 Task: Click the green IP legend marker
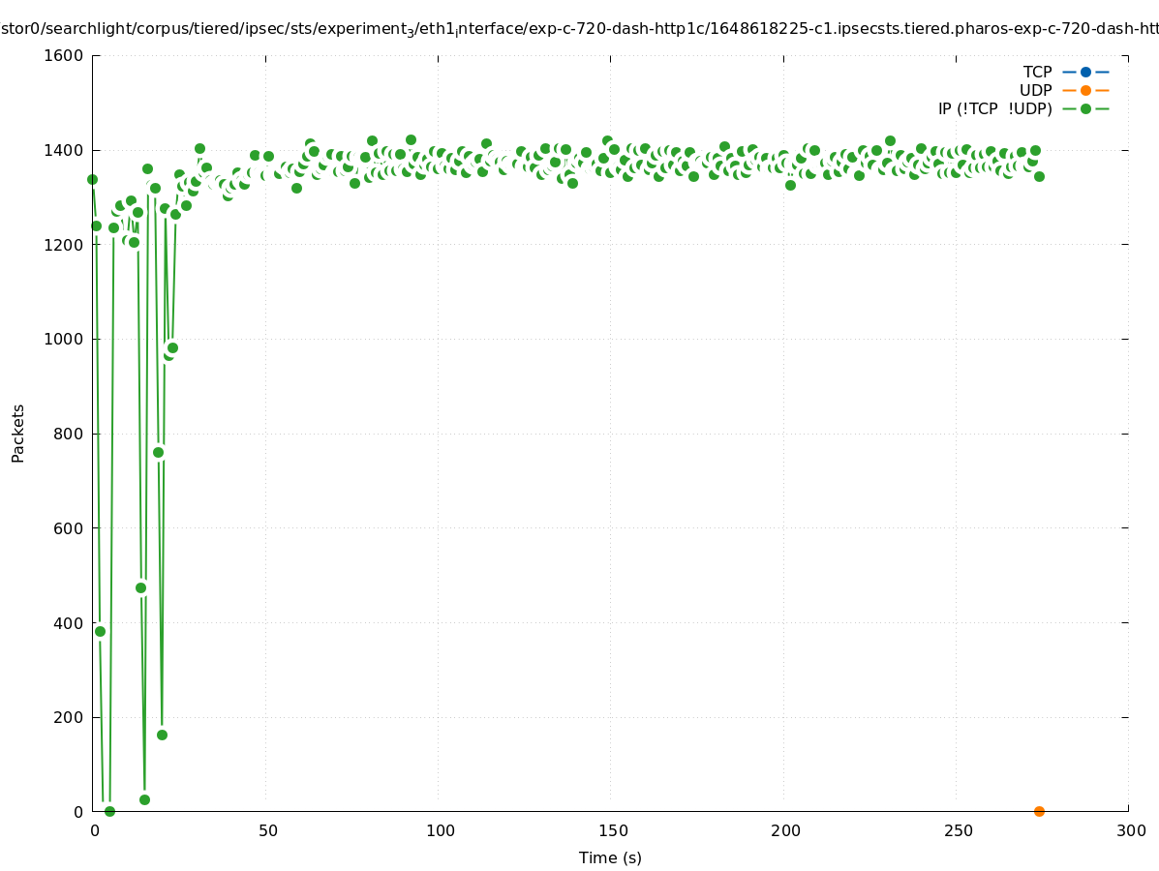coord(1085,108)
